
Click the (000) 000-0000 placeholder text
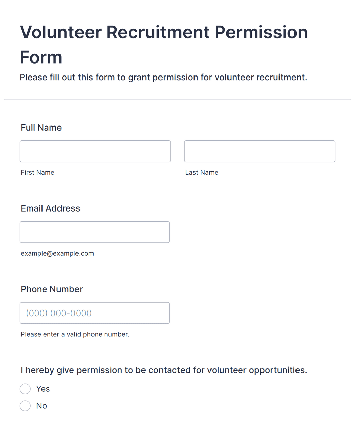coord(59,313)
